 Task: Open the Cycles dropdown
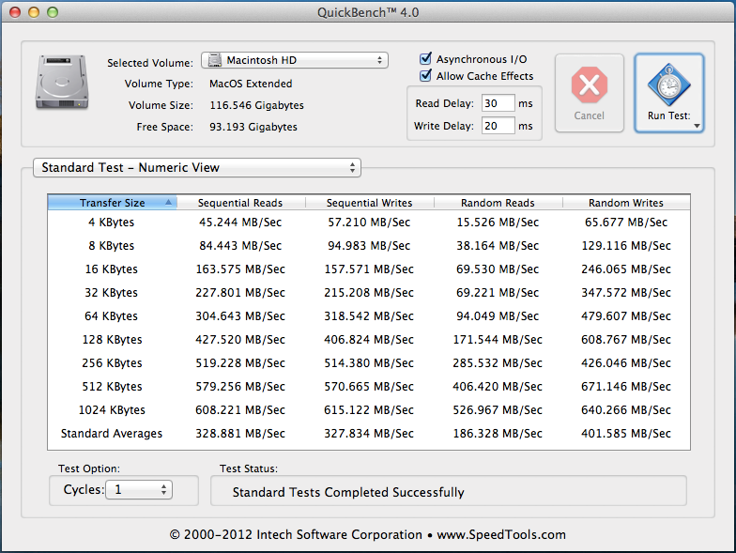coord(138,489)
